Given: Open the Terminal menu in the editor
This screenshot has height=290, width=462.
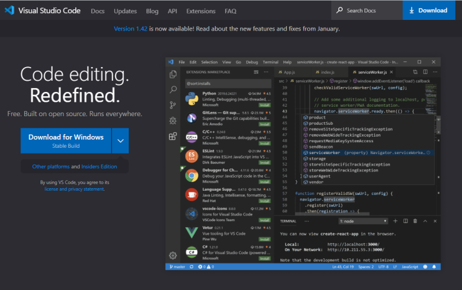Looking at the screenshot, I should pos(270,62).
